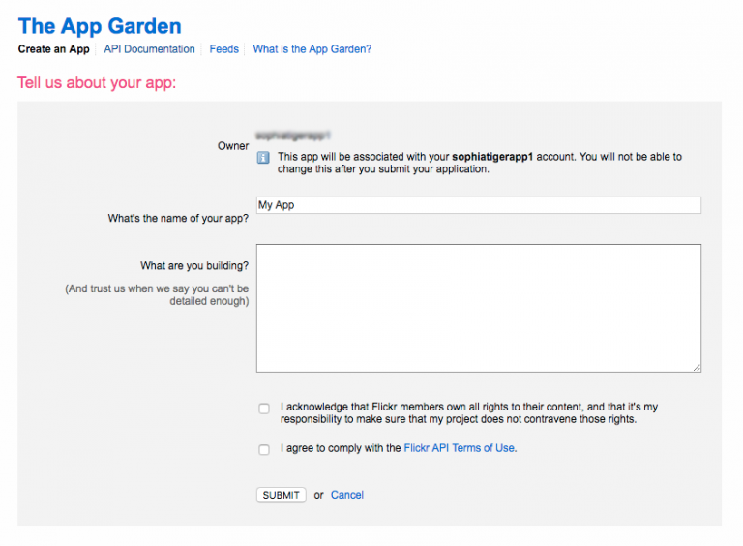Click the bold sophiatigerapp1 account name

pyautogui.click(x=492, y=157)
